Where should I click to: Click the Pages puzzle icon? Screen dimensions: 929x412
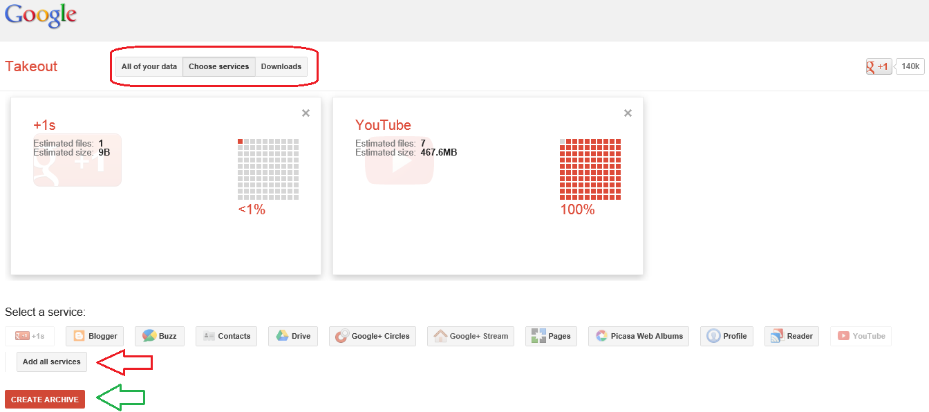point(538,336)
